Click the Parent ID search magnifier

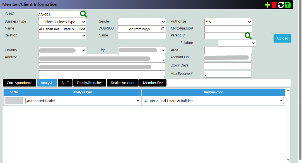click(x=248, y=36)
